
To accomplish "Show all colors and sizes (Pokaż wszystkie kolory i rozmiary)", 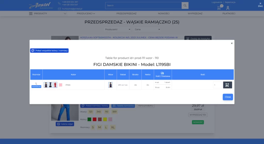I will point(49,51).
